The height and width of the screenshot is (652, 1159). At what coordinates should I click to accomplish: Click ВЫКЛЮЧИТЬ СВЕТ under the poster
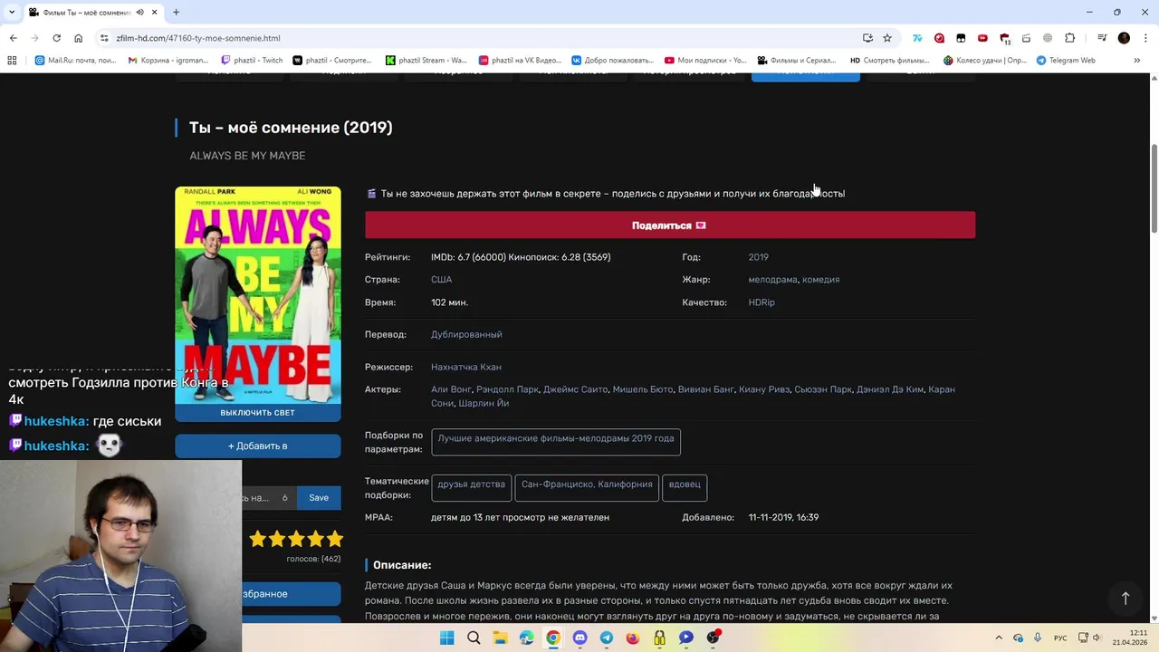tap(257, 413)
